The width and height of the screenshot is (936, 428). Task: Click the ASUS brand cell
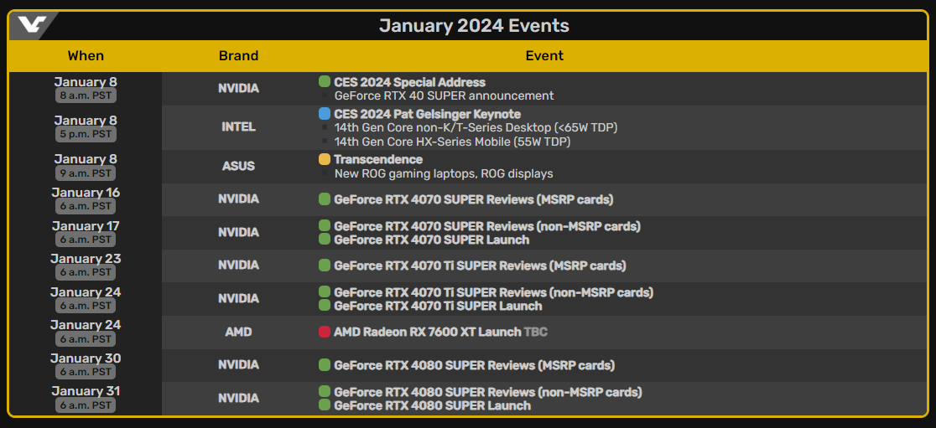click(x=238, y=167)
